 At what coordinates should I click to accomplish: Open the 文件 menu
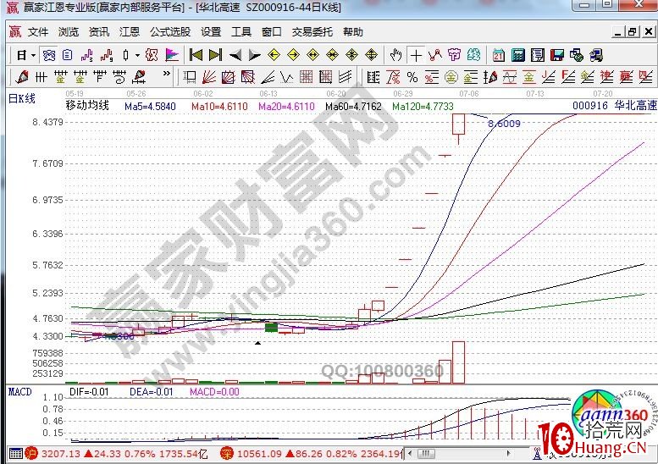38,32
